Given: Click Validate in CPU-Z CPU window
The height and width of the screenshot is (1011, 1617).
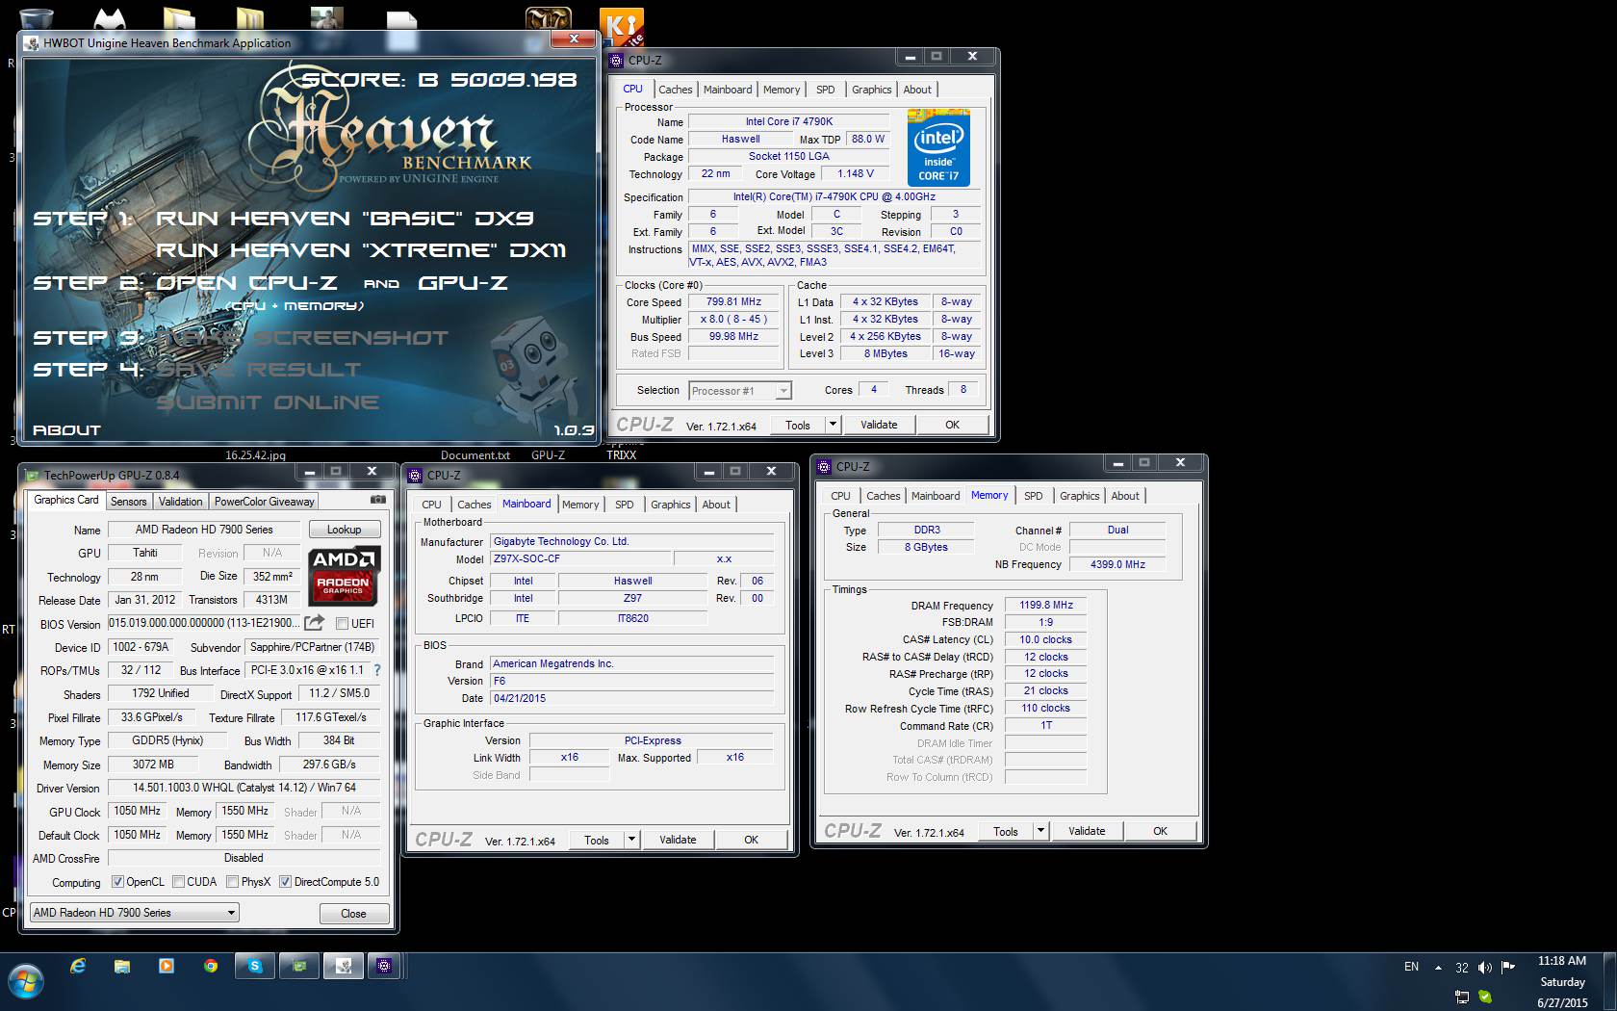Looking at the screenshot, I should coord(879,425).
